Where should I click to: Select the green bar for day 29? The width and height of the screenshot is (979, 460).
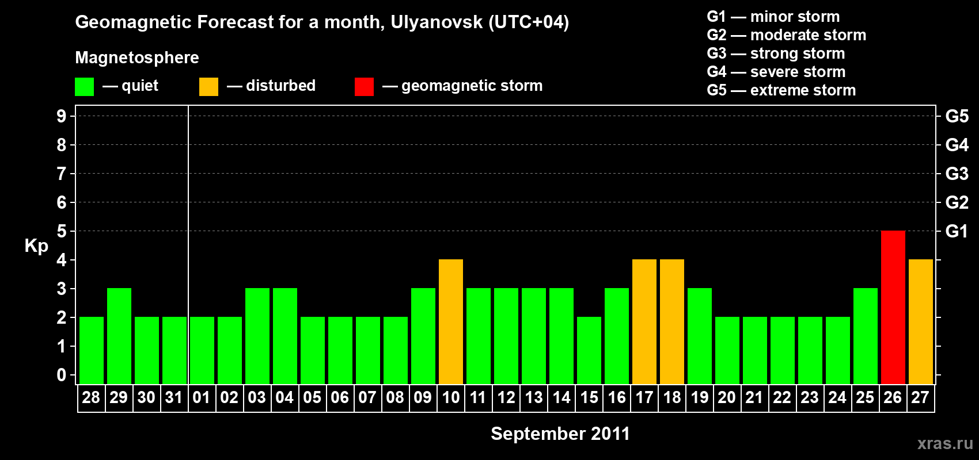coord(119,336)
